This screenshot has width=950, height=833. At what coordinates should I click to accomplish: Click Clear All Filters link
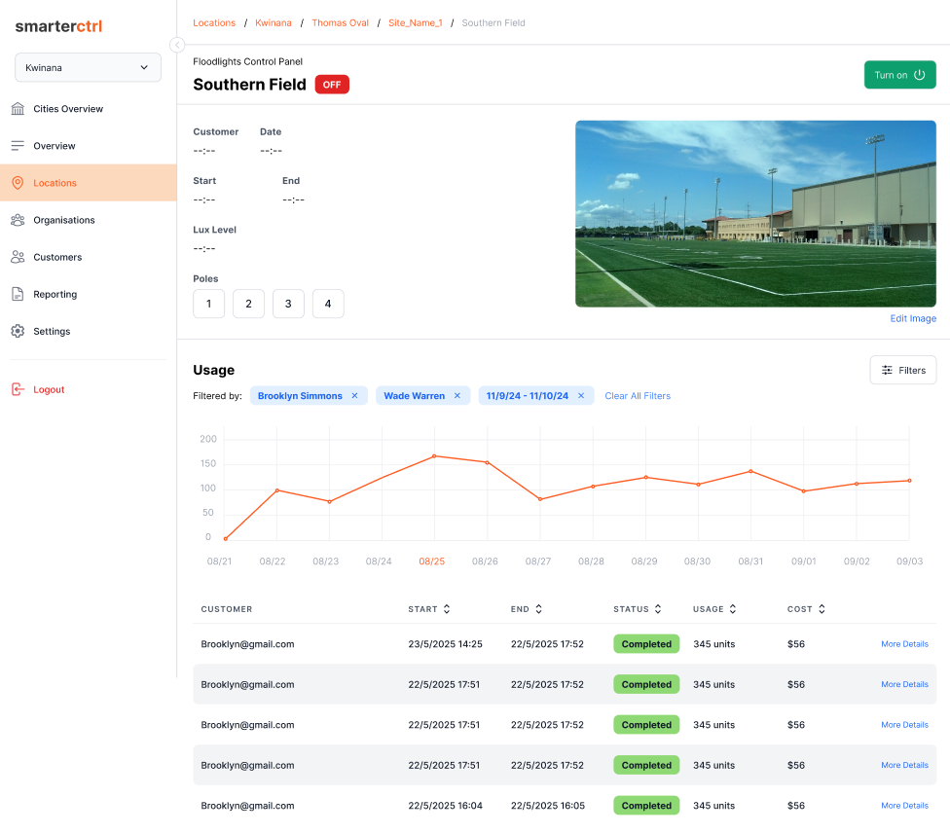638,396
